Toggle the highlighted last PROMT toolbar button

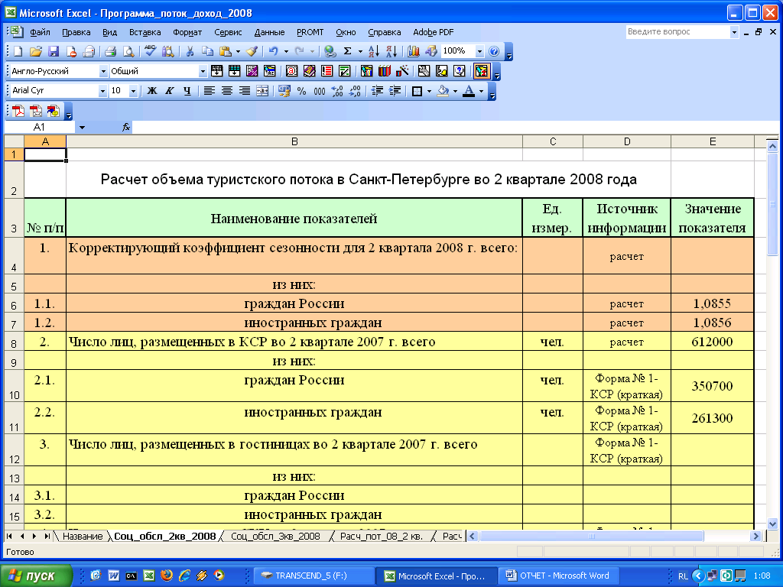tap(482, 71)
